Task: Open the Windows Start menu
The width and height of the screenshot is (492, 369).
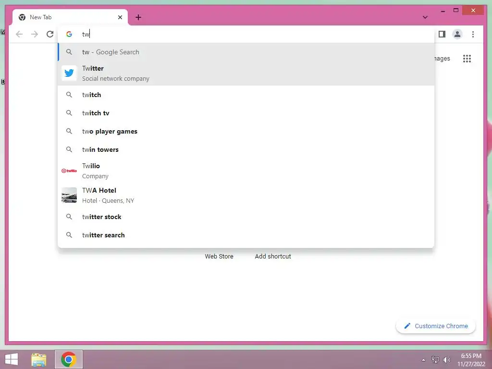Action: tap(12, 359)
